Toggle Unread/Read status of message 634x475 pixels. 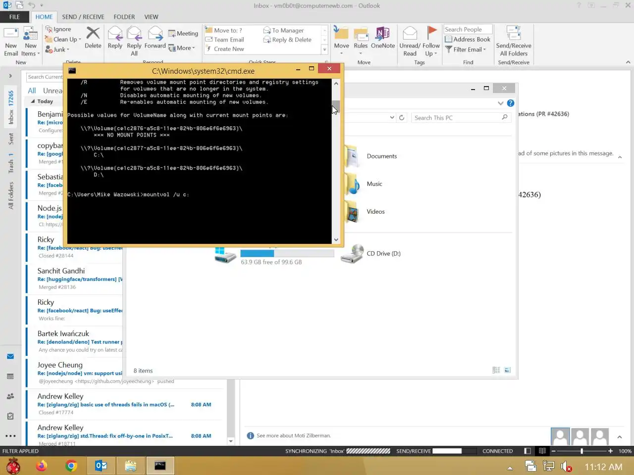pos(410,42)
